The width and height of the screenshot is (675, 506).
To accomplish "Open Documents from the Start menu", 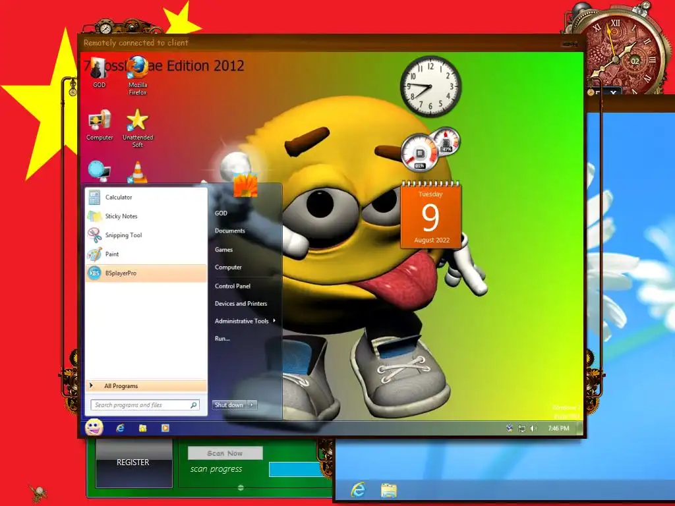I will tap(230, 231).
